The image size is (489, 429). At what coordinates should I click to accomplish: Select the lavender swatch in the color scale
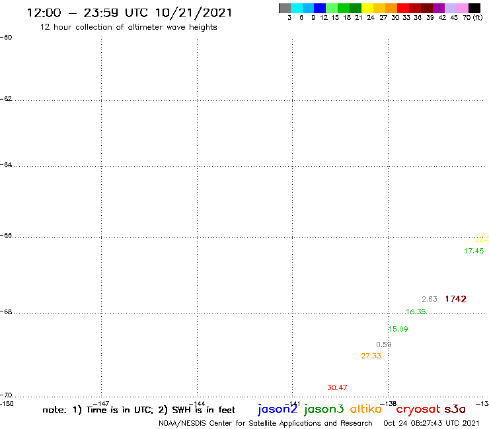450,8
